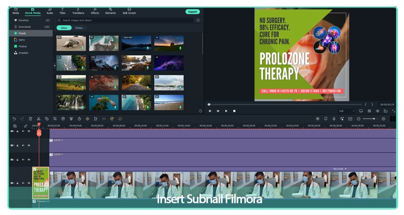Open Favorites in sidebar
The height and width of the screenshot is (215, 404).
[x=31, y=20]
